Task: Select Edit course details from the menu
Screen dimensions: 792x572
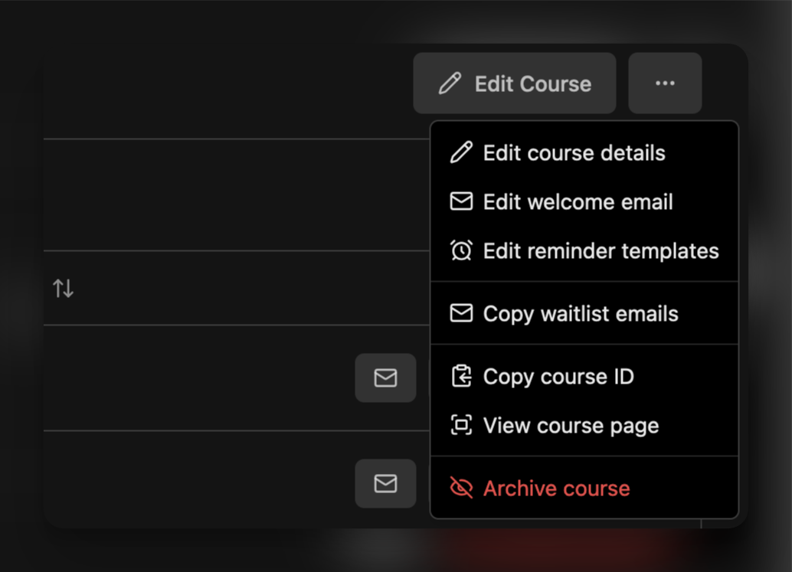Action: click(x=573, y=152)
